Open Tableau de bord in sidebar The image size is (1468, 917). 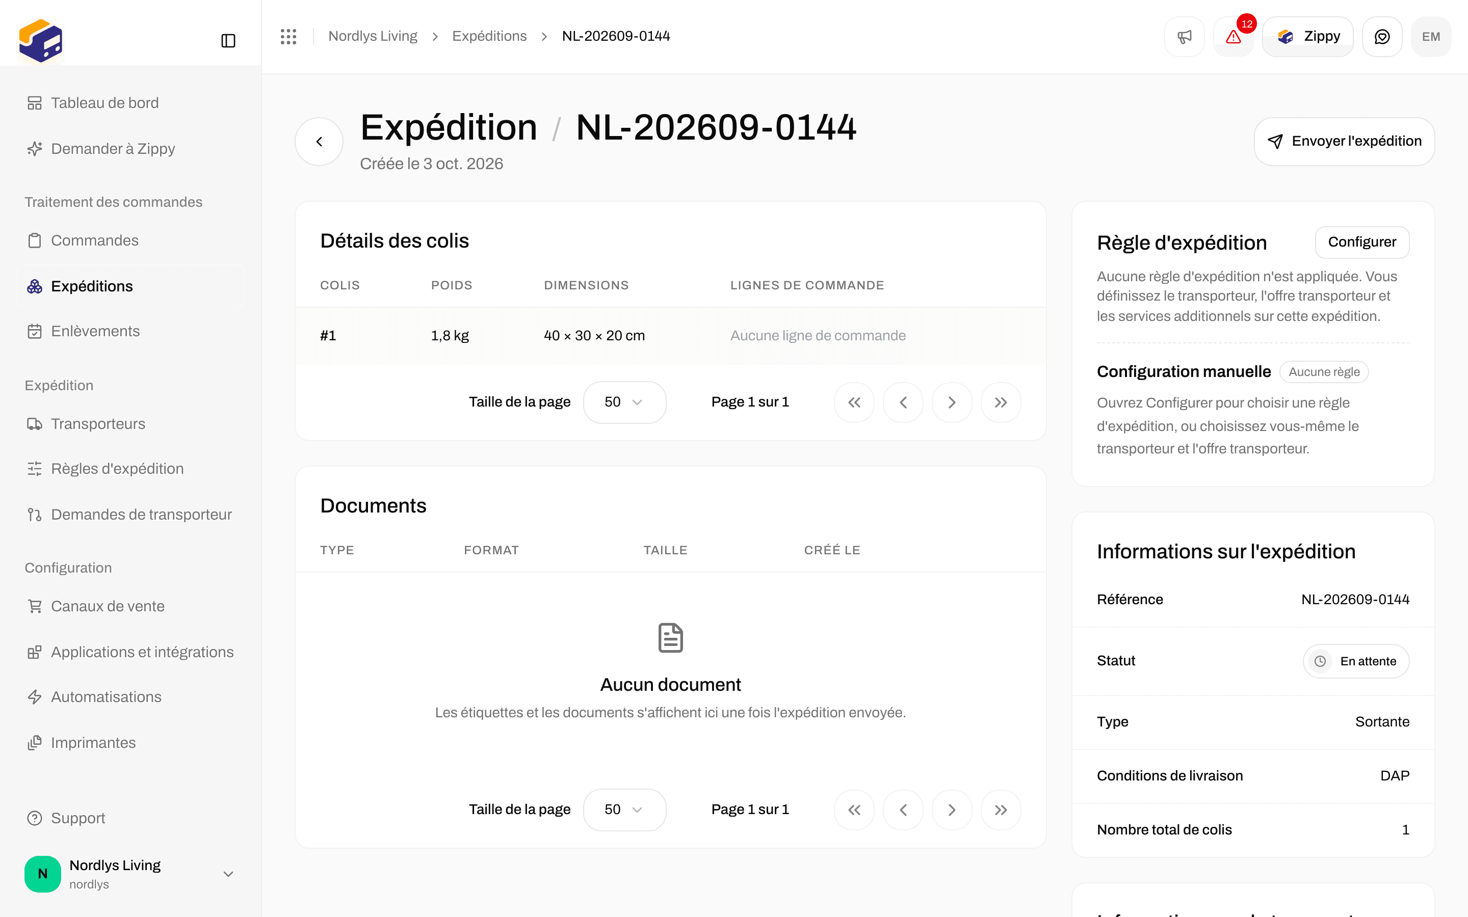(130, 103)
